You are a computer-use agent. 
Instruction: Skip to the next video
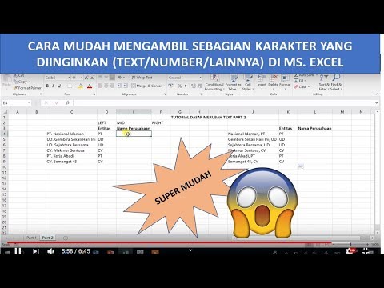click(x=36, y=251)
